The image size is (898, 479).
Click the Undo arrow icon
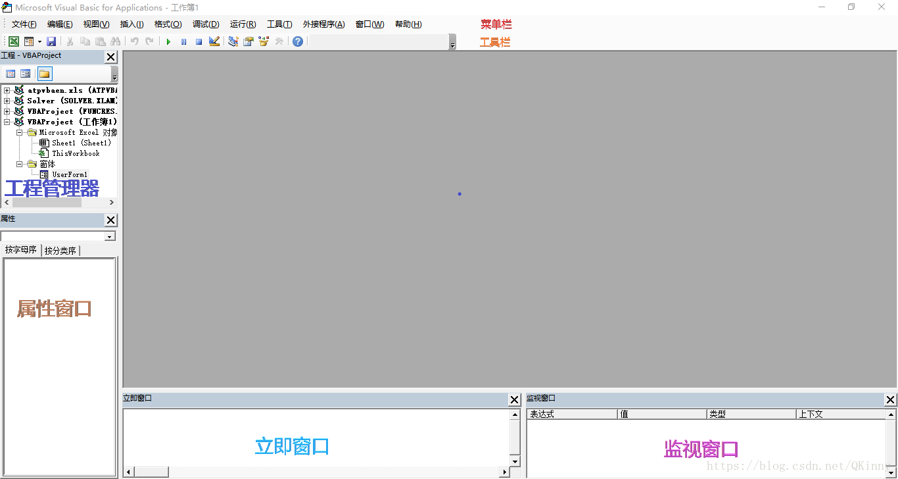point(134,41)
